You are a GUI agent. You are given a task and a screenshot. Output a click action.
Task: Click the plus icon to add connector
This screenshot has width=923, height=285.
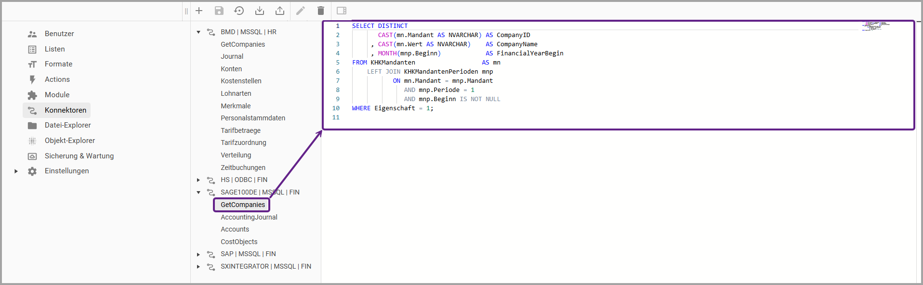click(199, 11)
